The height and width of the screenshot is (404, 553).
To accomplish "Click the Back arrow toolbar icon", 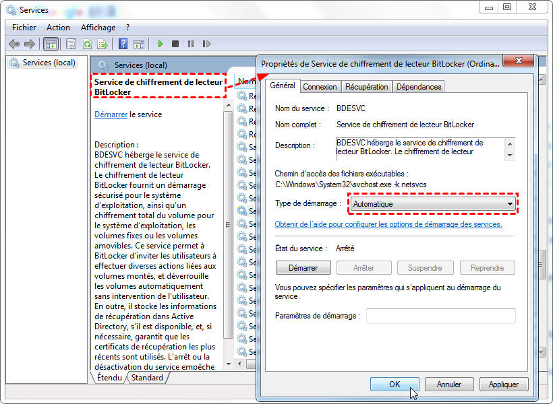I will click(x=14, y=44).
